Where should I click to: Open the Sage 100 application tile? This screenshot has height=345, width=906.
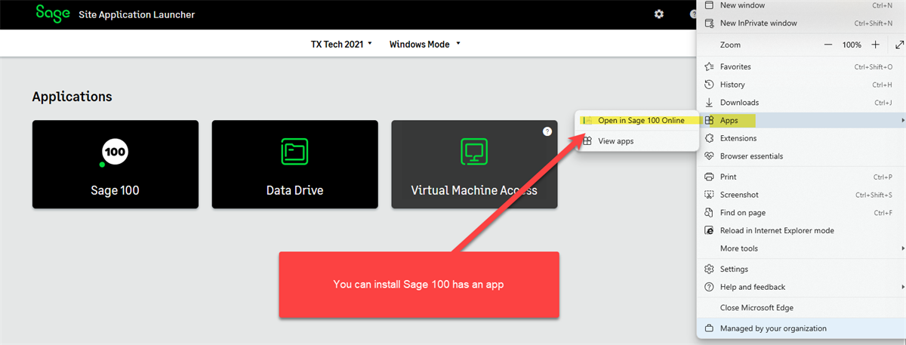point(116,165)
